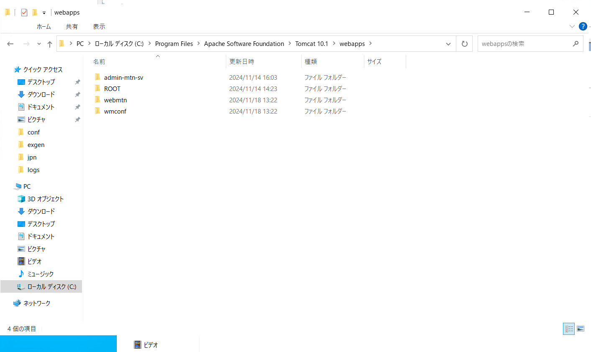Switch to large thumbnail view in the status bar
591x352 pixels.
click(x=580, y=329)
